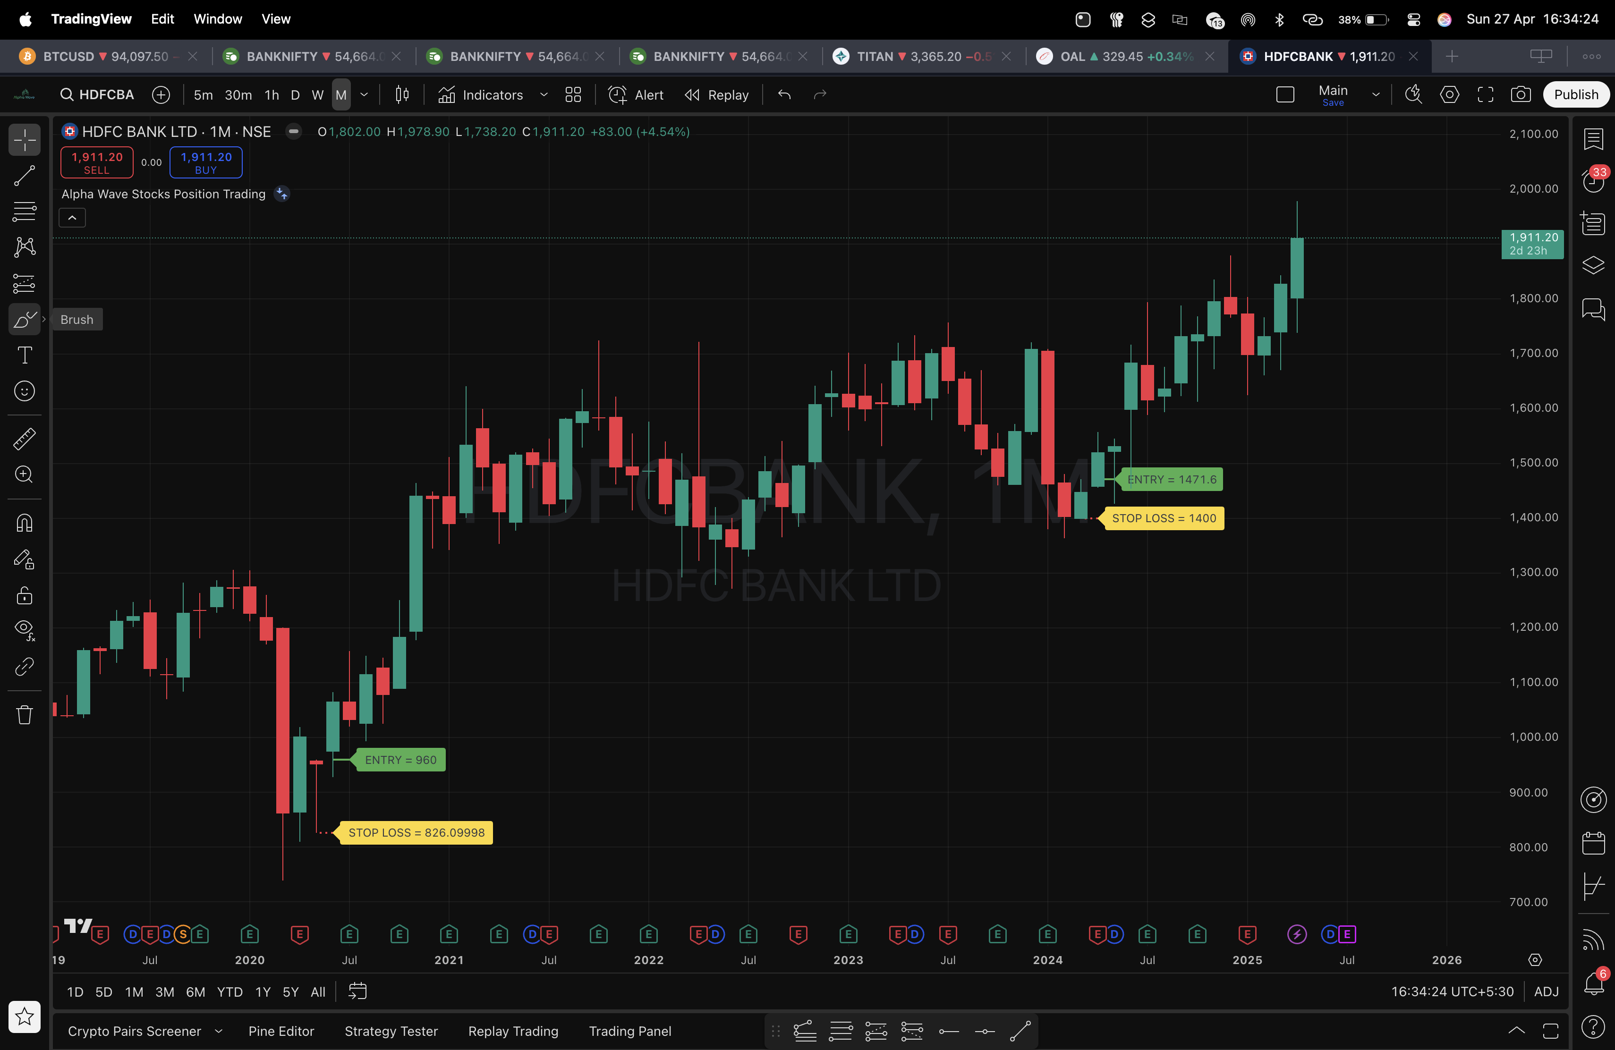Open symbol search showing HDFCBA
The image size is (1615, 1050).
tap(97, 94)
